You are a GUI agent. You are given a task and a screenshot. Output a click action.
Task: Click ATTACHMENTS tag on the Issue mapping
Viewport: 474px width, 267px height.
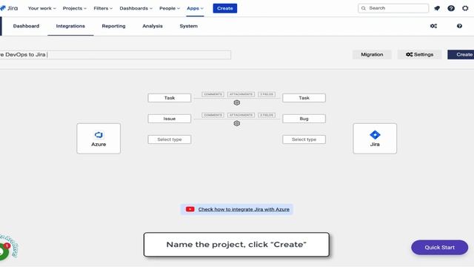(x=241, y=115)
